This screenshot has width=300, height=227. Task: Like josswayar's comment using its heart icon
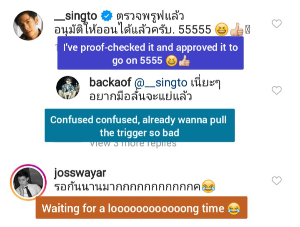[x=277, y=180]
